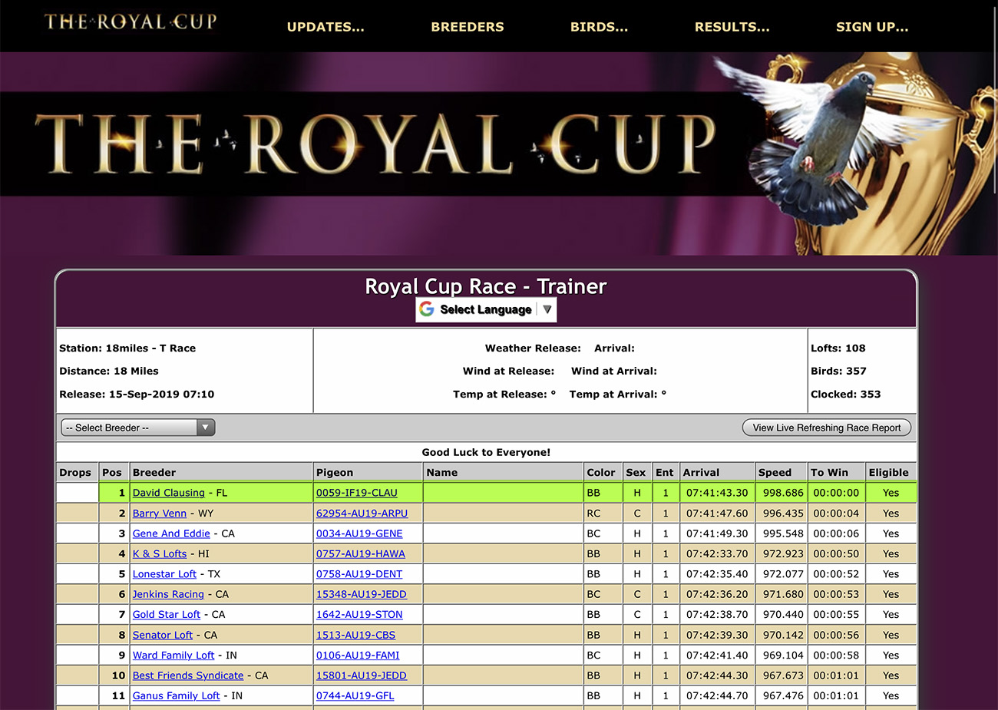
Task: Open Best Friends Syndicate link
Action: [188, 675]
